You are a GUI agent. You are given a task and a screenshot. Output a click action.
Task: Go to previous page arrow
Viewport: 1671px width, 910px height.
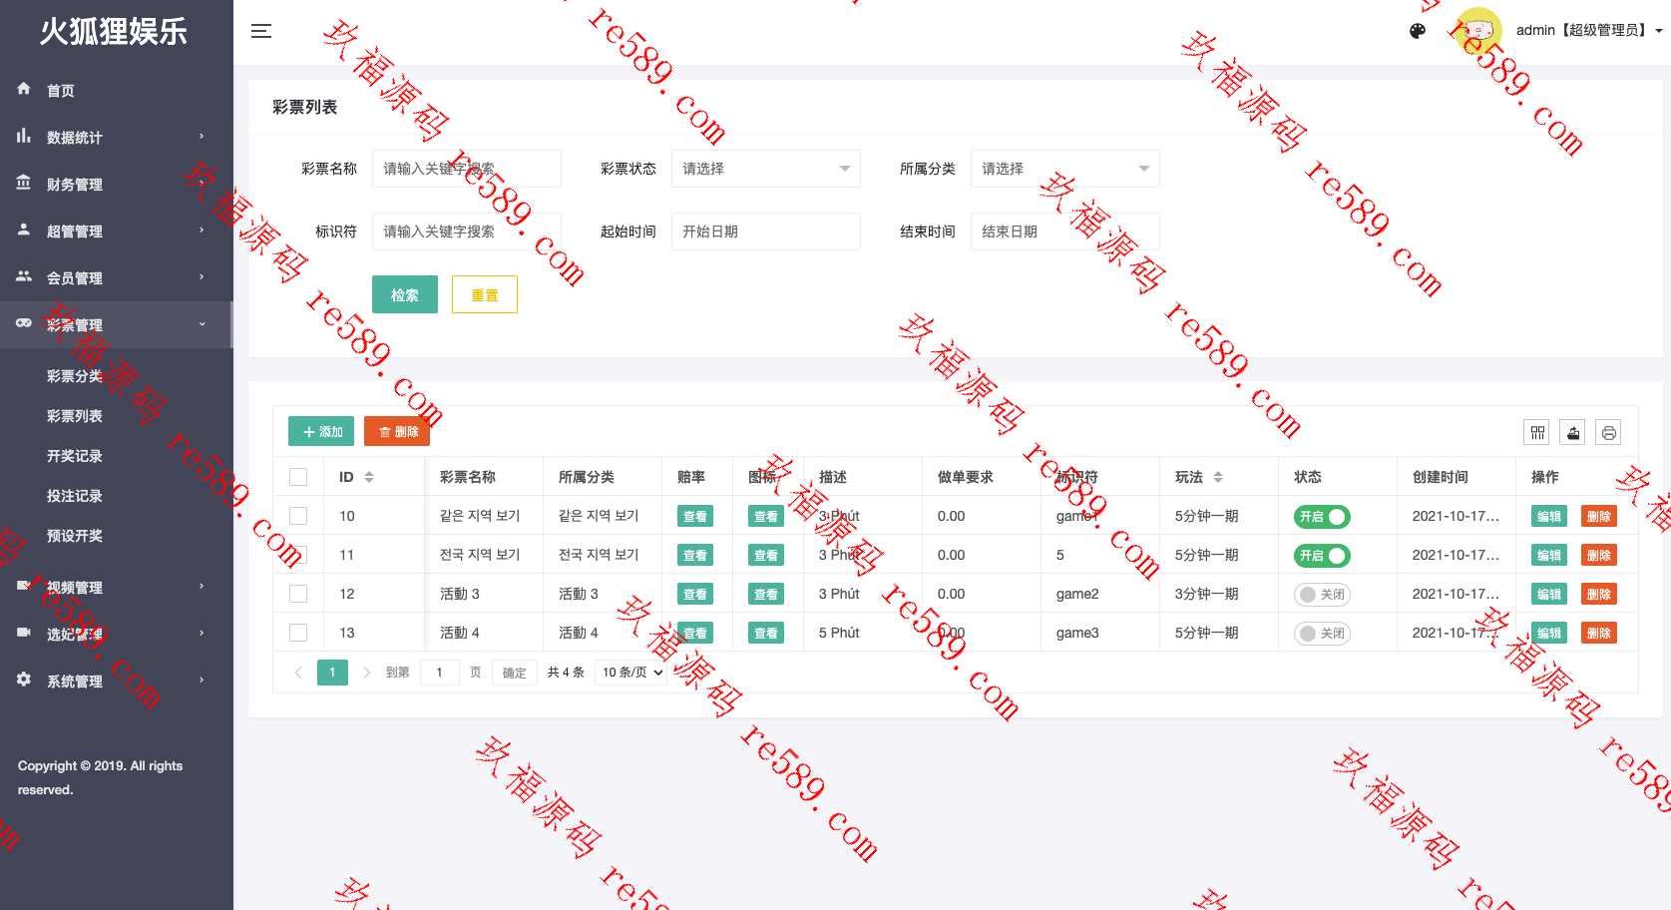(x=298, y=673)
